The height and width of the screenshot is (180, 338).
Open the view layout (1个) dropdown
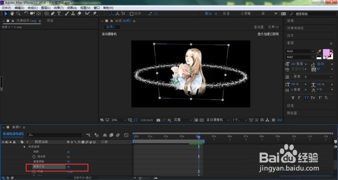click(x=239, y=120)
